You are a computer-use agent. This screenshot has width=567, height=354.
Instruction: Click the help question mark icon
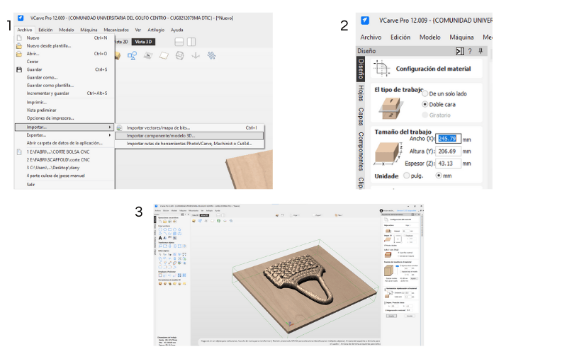(x=471, y=51)
